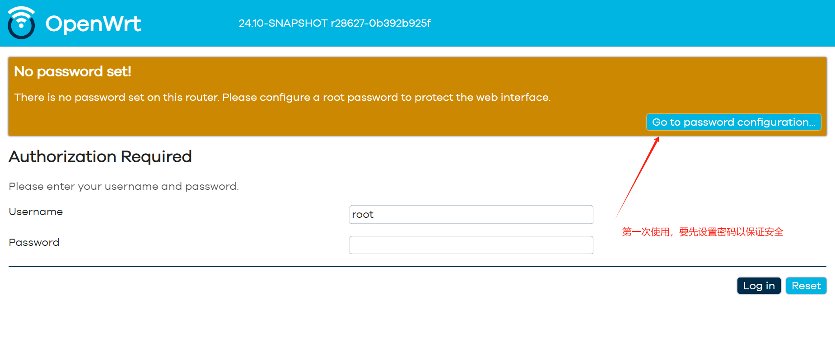
Task: Click the 24.10-SNAPSHOT version string
Action: click(x=335, y=23)
